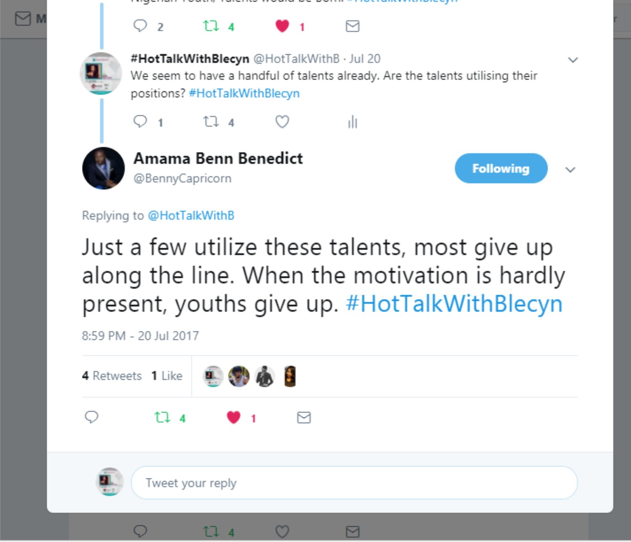Send main tweet via Direct Message envelope
This screenshot has height=542, width=631.
[x=304, y=418]
